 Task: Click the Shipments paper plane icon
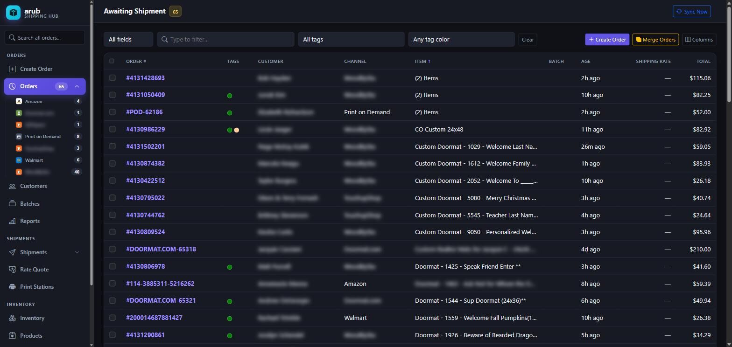click(x=12, y=252)
